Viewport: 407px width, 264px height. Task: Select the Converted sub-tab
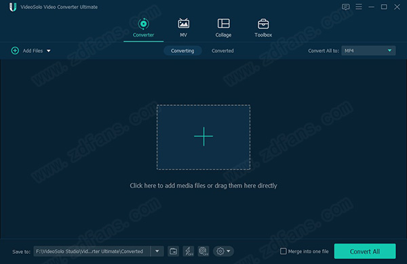click(222, 51)
